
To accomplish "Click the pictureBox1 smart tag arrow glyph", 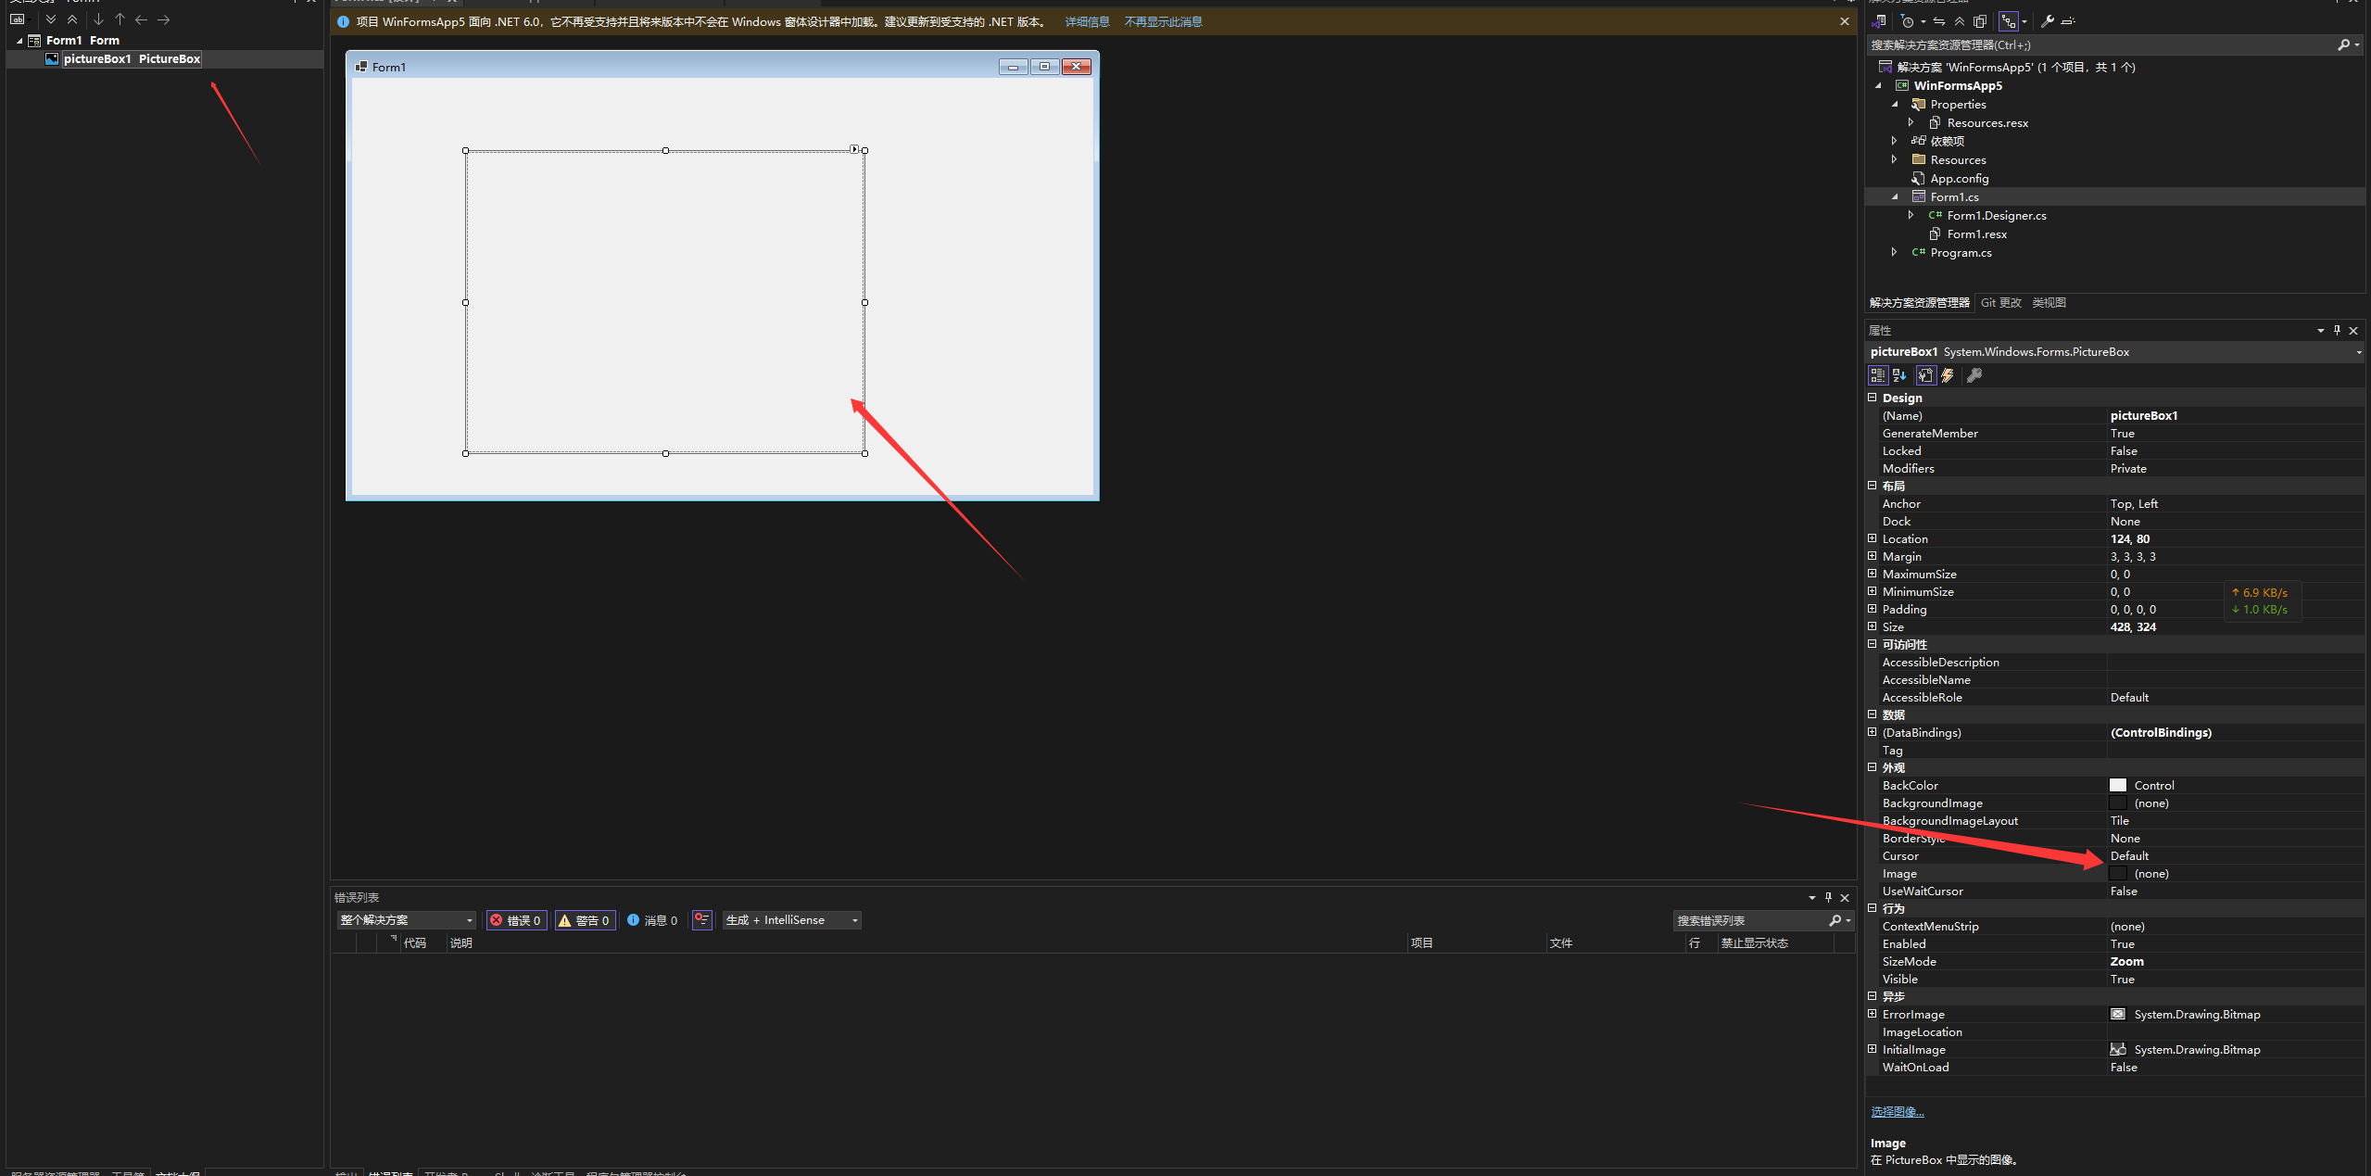I will point(854,149).
